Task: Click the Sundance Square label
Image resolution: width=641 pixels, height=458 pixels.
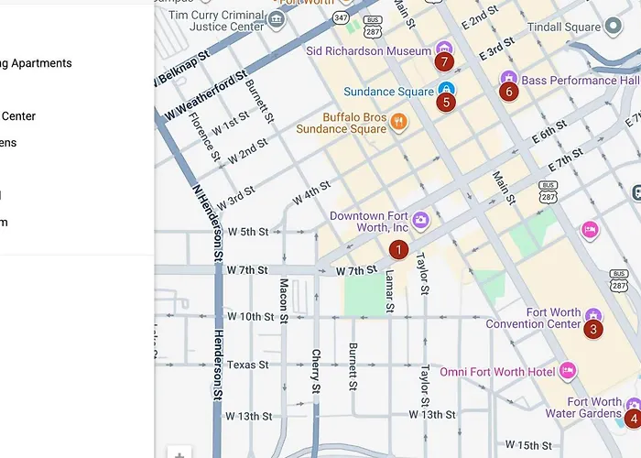Action: pyautogui.click(x=388, y=92)
